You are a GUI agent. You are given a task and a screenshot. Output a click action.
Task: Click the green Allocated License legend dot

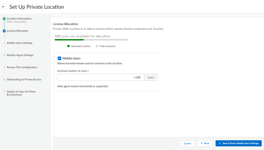click(68, 46)
